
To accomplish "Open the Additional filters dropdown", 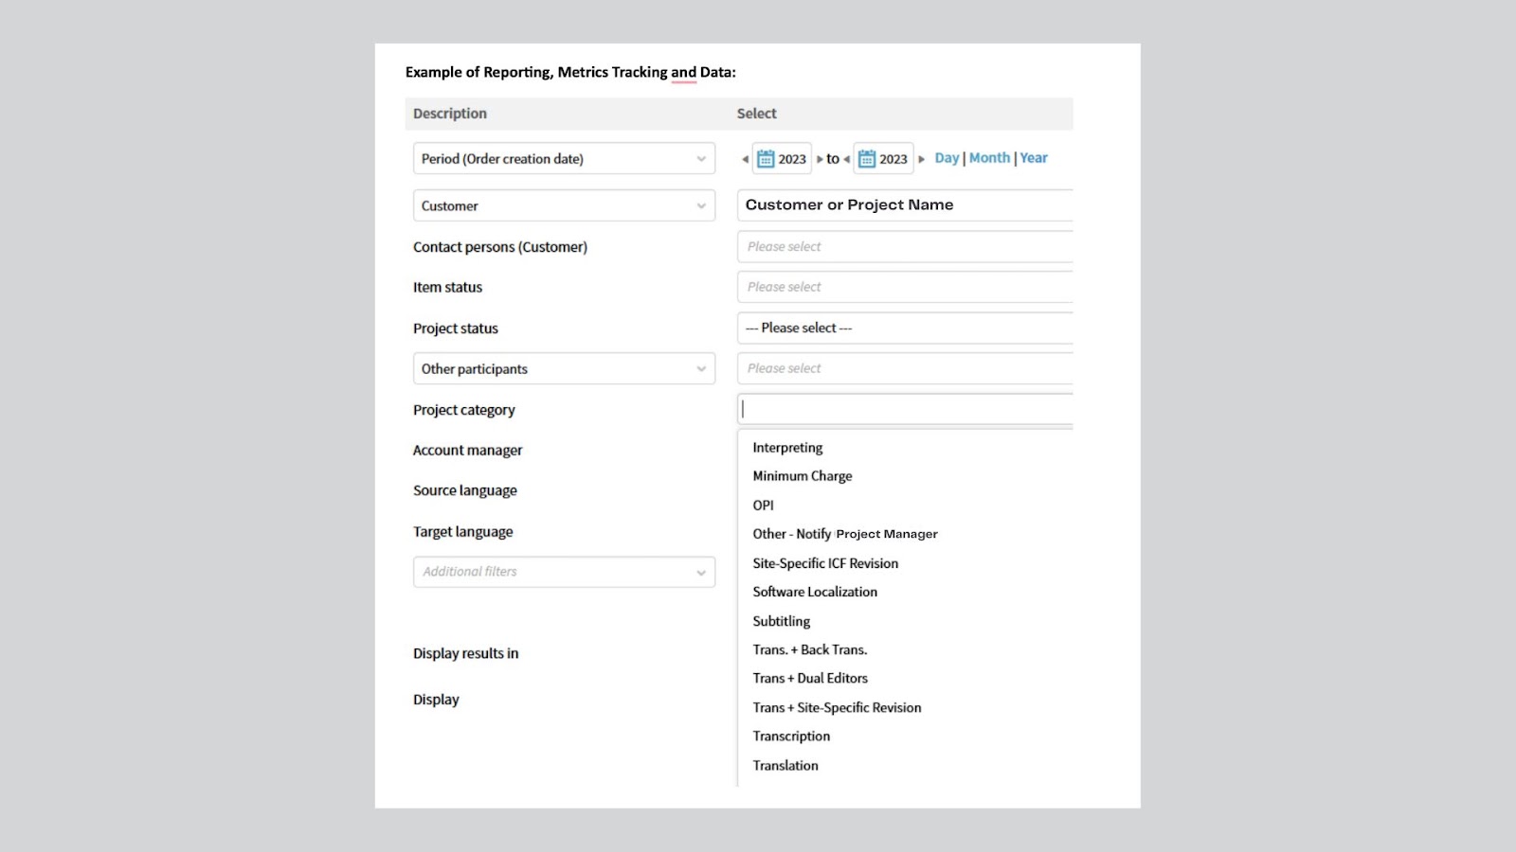I will [564, 572].
